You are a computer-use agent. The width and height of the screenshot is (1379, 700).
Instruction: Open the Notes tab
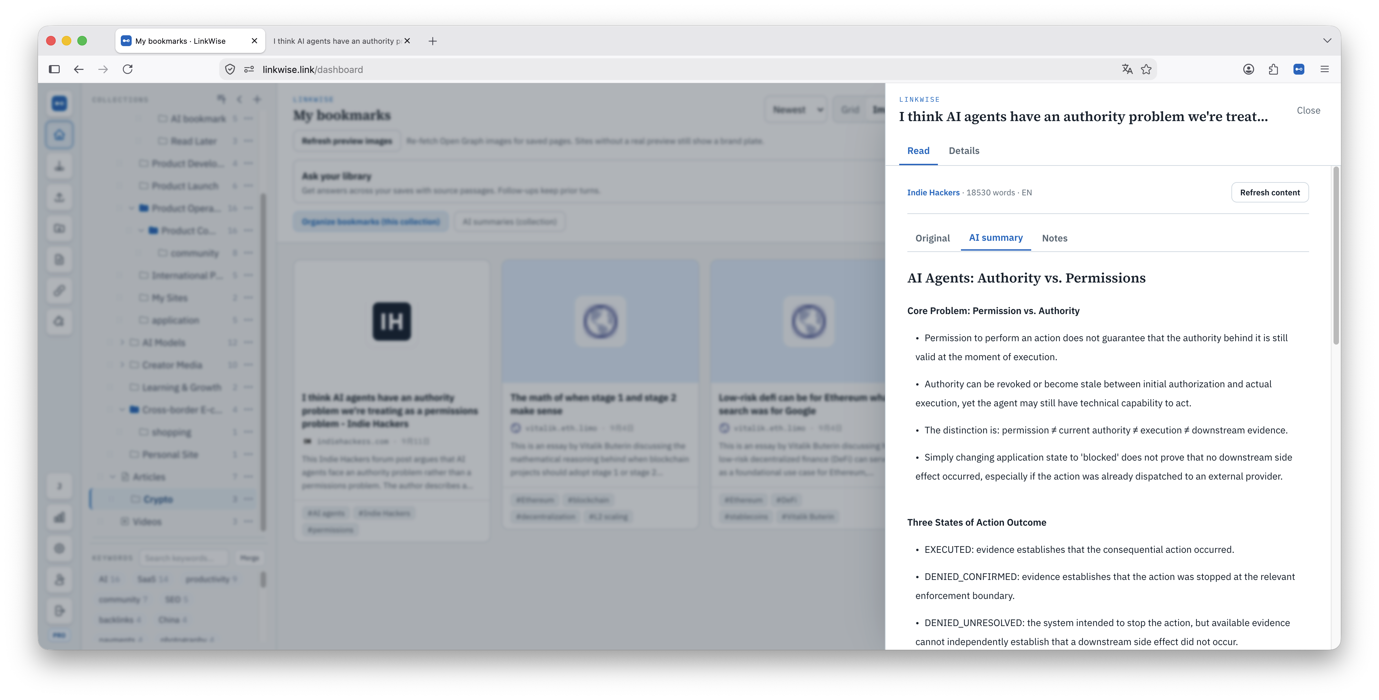[1055, 238]
